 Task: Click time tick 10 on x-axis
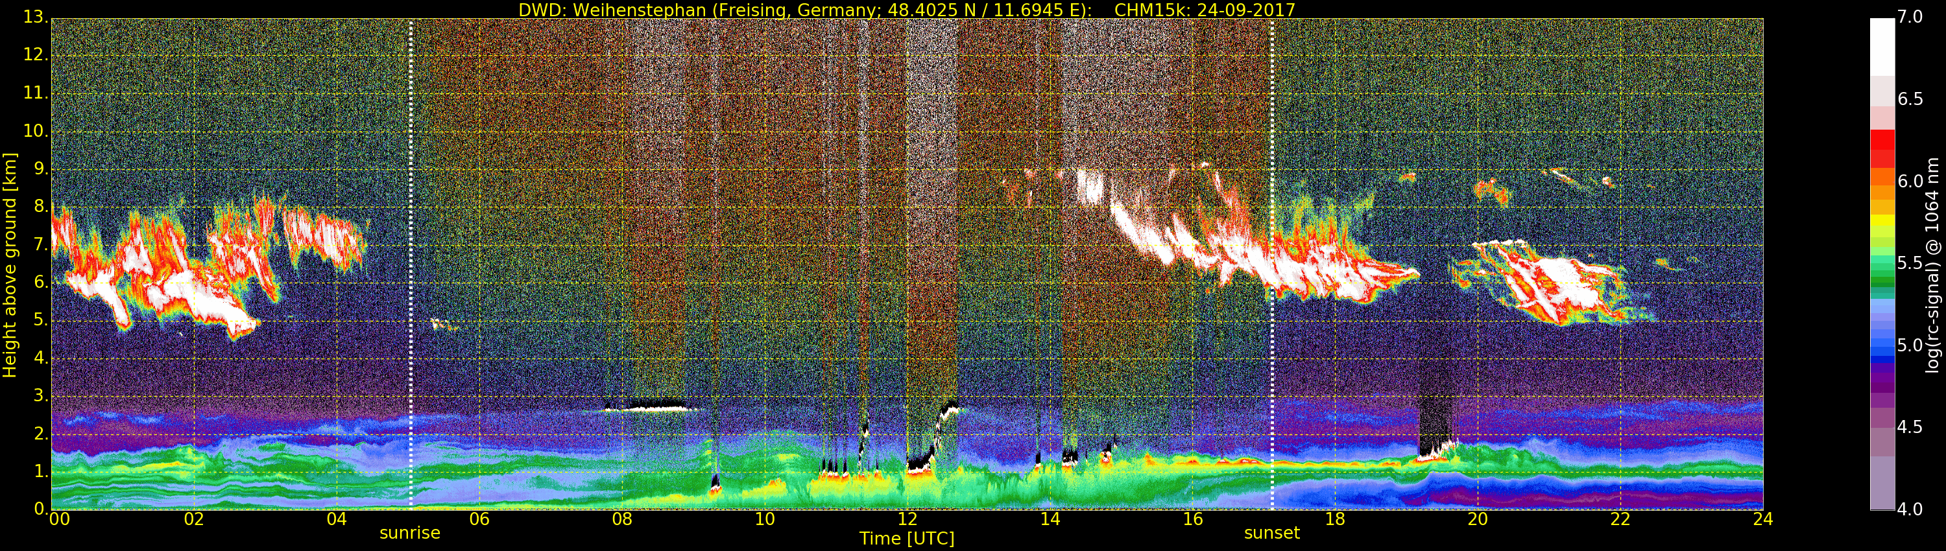(x=765, y=519)
